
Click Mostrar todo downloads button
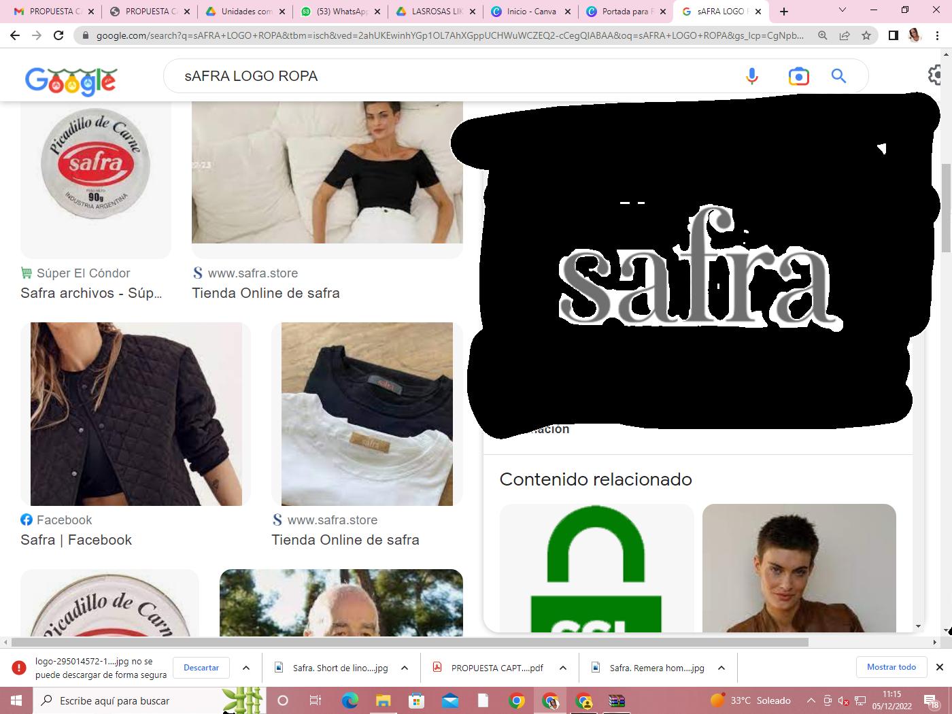tap(891, 667)
